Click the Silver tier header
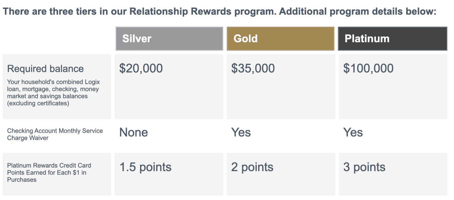454x200 pixels. pos(169,39)
